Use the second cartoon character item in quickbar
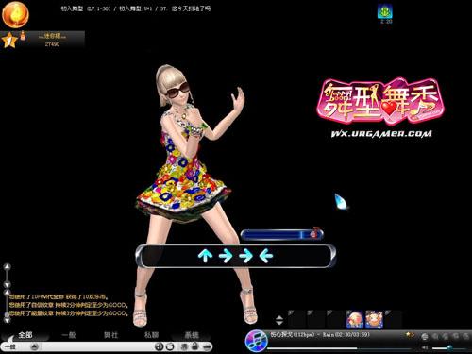 point(375,319)
